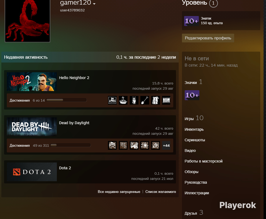Click Hello Neighbor 2 achievements progress bar

pos(66,100)
